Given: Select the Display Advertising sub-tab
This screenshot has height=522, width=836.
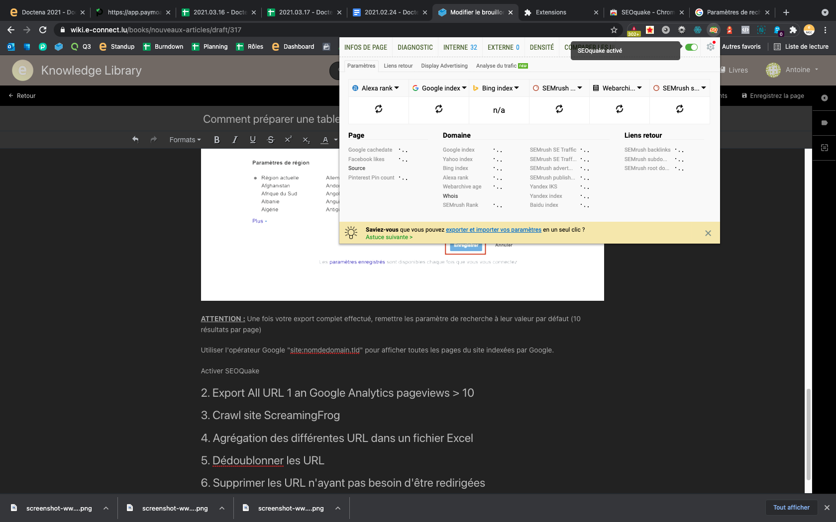Looking at the screenshot, I should click(x=444, y=66).
